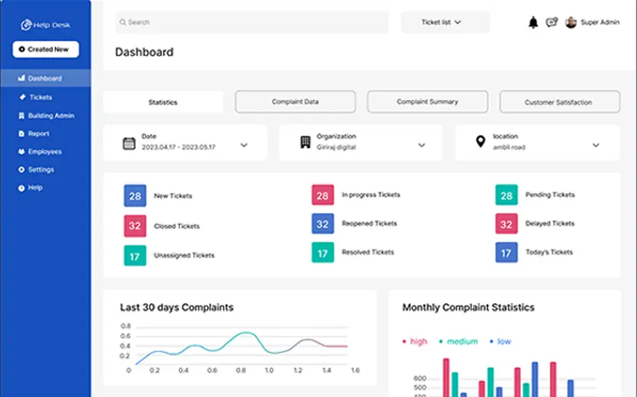637x397 pixels.
Task: Open Settings from the sidebar
Action: coord(40,170)
